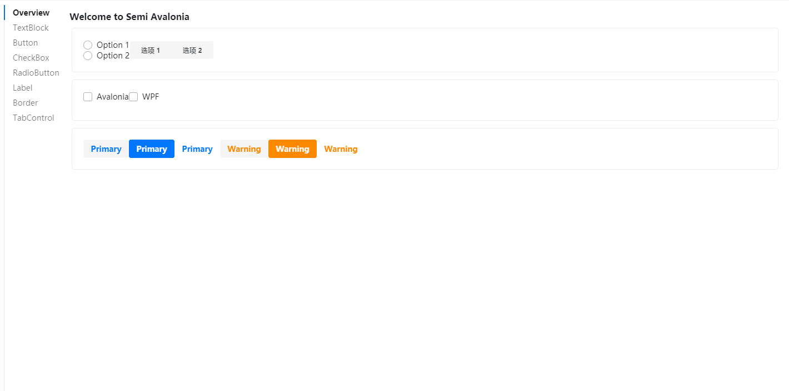Navigate to the Border tab
Screen dimensions: 789x391
point(26,103)
